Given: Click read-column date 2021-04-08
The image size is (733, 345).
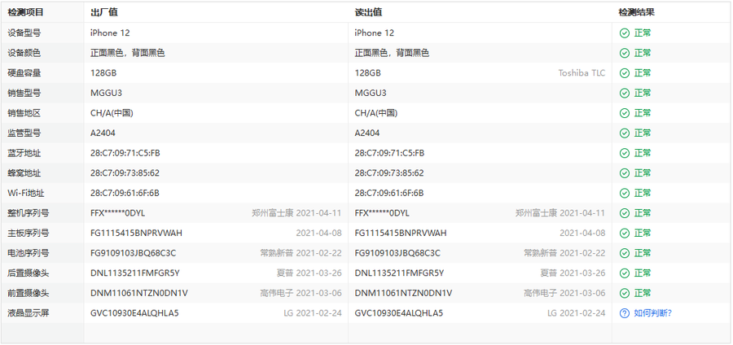Looking at the screenshot, I should 582,234.
